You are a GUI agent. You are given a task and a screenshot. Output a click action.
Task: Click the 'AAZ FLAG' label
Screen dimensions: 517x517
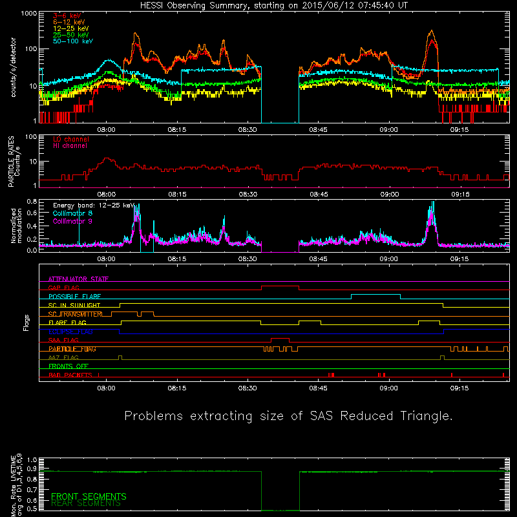tap(63, 357)
